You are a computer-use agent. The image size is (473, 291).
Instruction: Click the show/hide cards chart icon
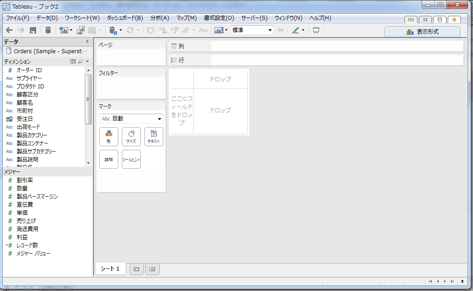(x=219, y=30)
